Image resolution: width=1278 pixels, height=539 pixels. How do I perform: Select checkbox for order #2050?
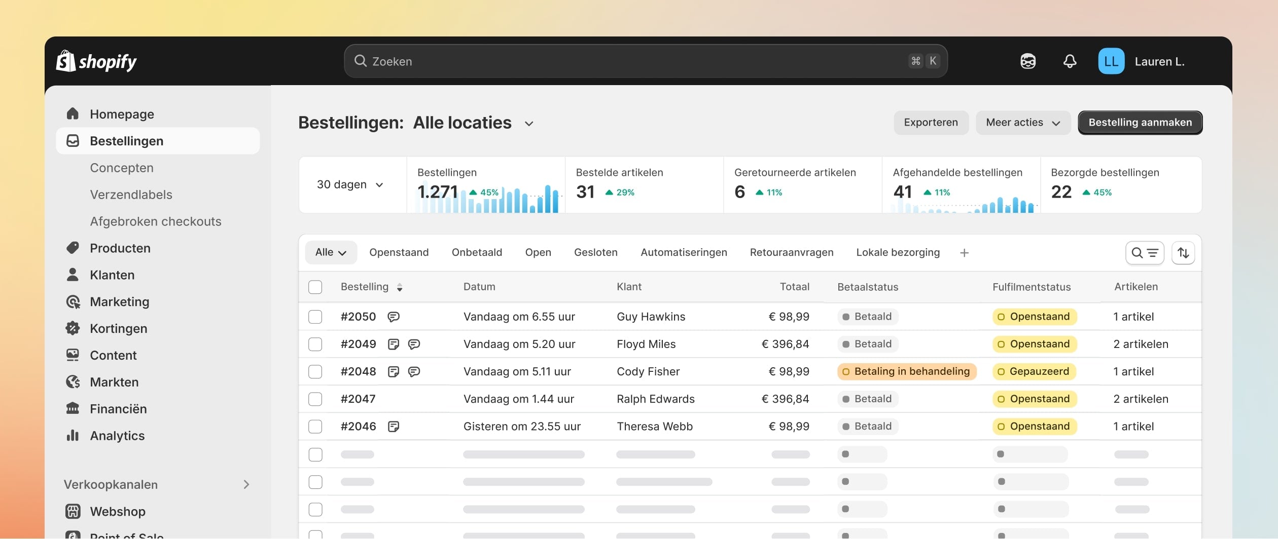pos(315,317)
